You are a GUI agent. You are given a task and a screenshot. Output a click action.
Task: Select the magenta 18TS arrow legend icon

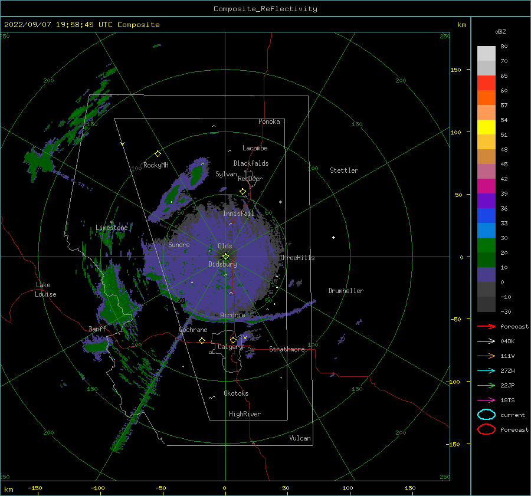point(486,400)
